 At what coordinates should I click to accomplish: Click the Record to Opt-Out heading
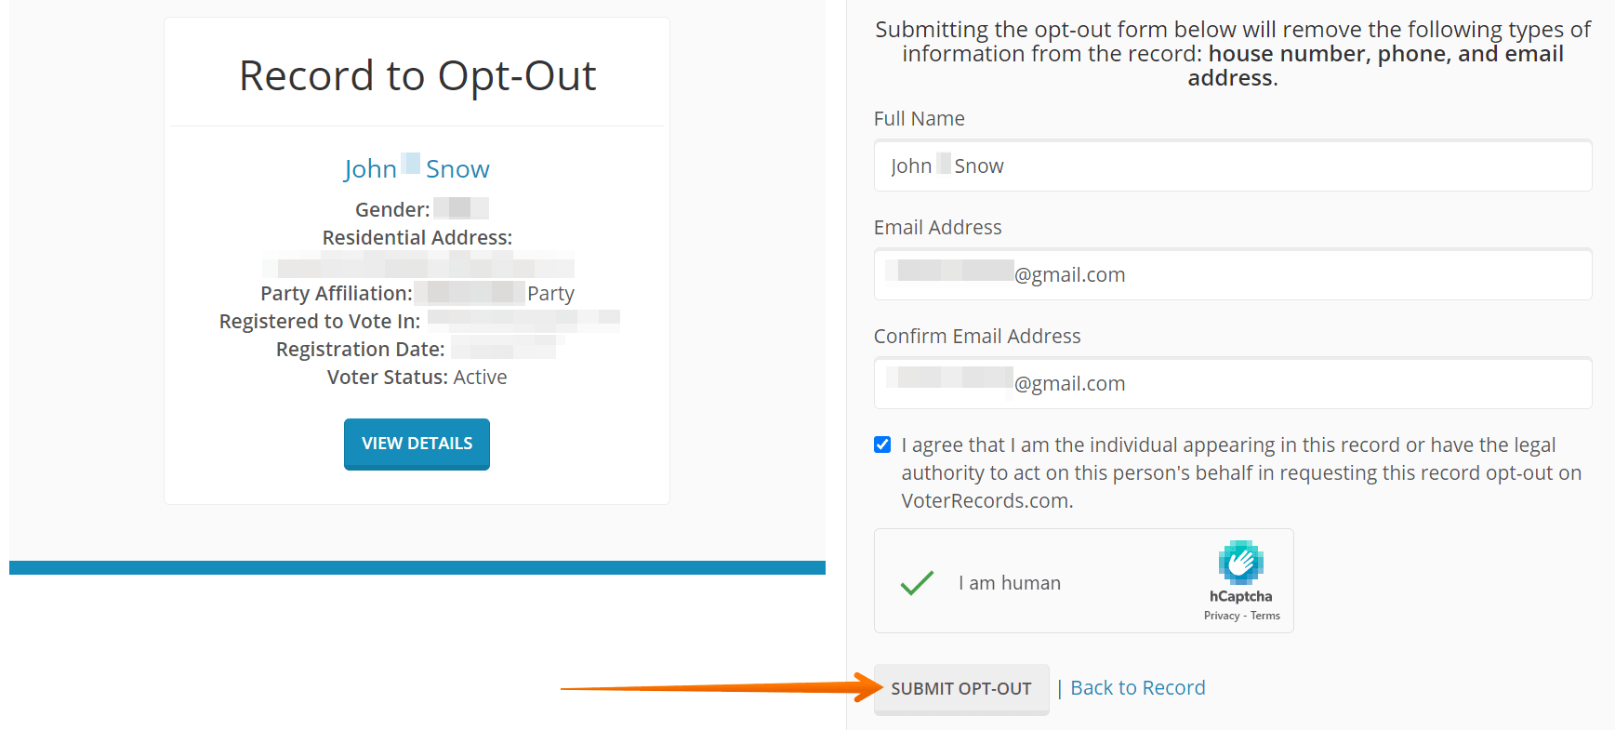(417, 75)
